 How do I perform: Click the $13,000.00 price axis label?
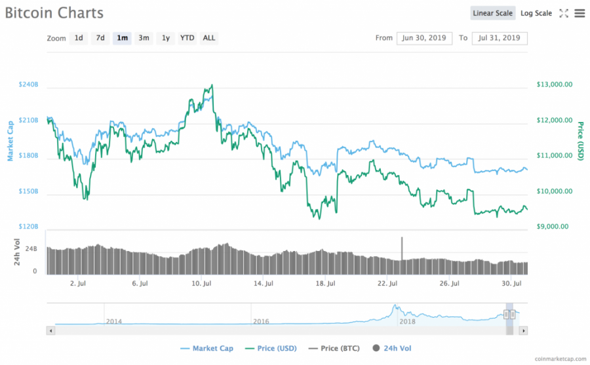(554, 85)
